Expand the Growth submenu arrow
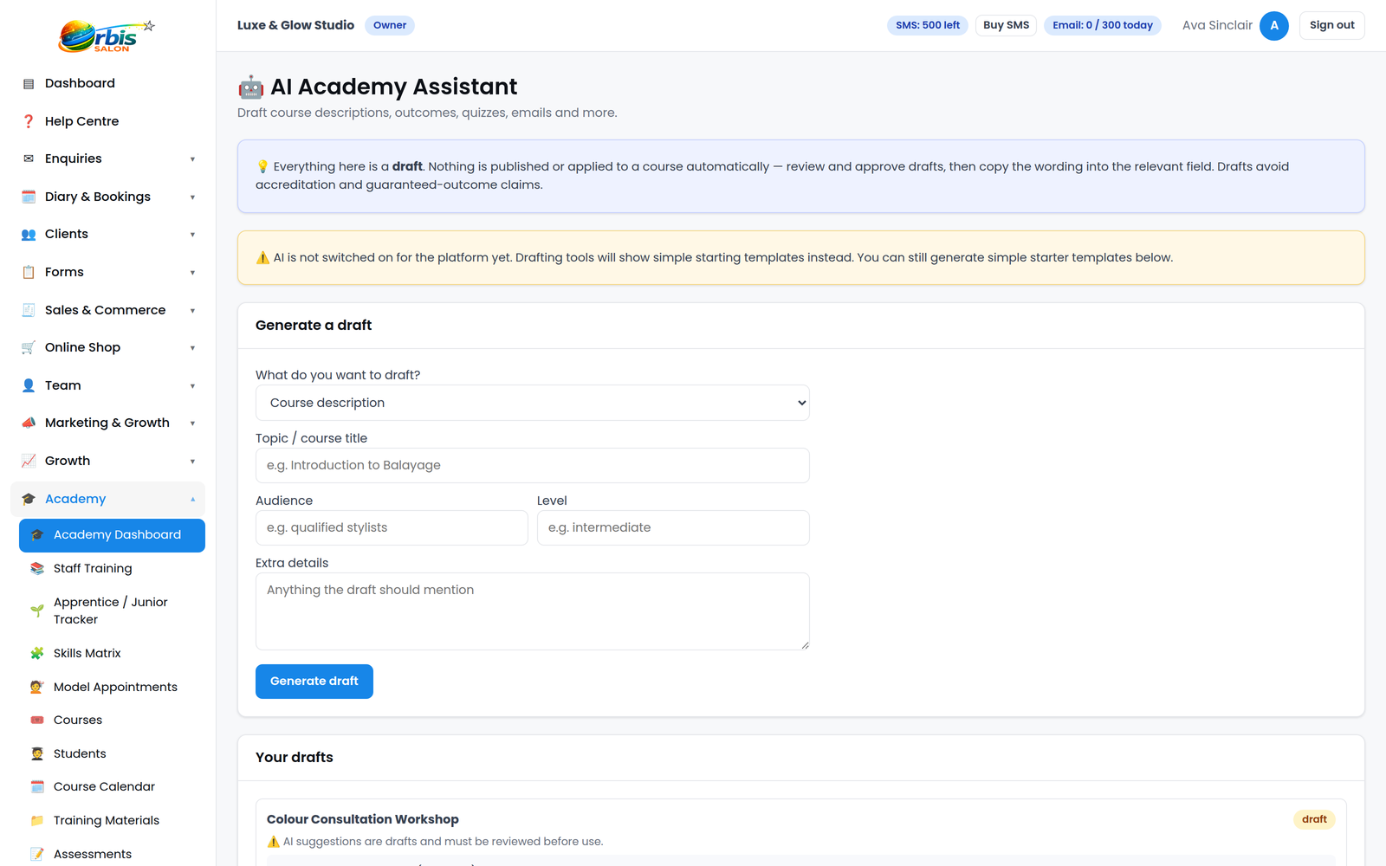 [x=192, y=462]
